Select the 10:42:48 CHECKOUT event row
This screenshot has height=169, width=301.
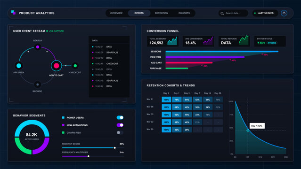pyautogui.click(x=109, y=63)
